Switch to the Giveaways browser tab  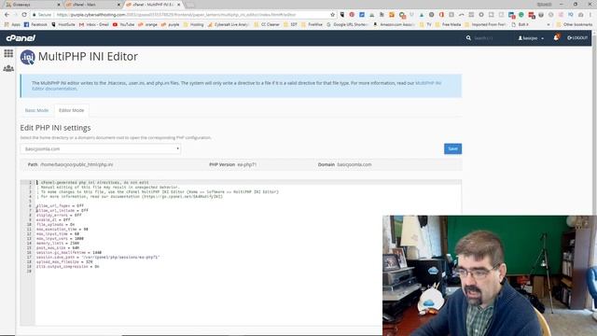pyautogui.click(x=33, y=5)
